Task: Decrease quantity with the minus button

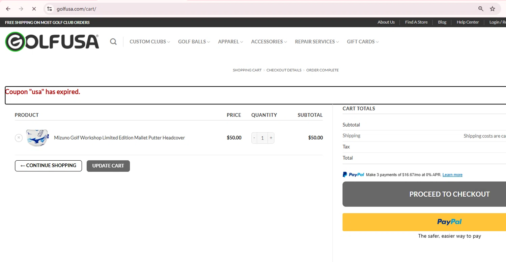Action: [254, 138]
